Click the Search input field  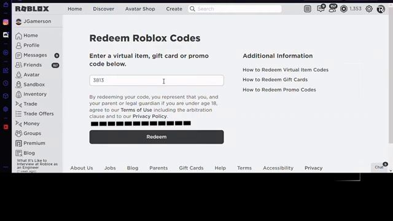click(235, 9)
